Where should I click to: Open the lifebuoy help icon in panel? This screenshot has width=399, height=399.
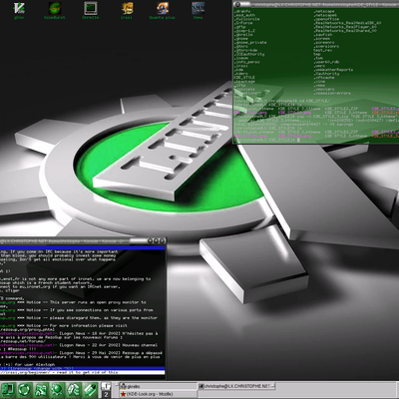(x=24, y=390)
